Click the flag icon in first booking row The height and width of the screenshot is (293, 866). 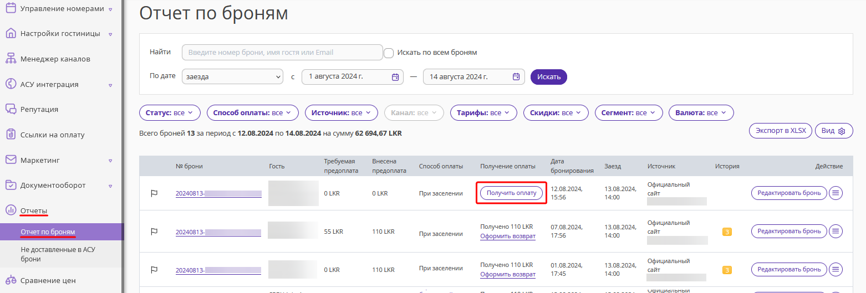[154, 193]
